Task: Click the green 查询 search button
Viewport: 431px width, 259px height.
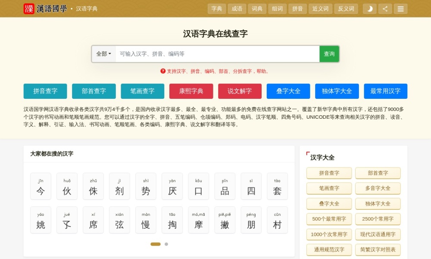Action: [329, 54]
